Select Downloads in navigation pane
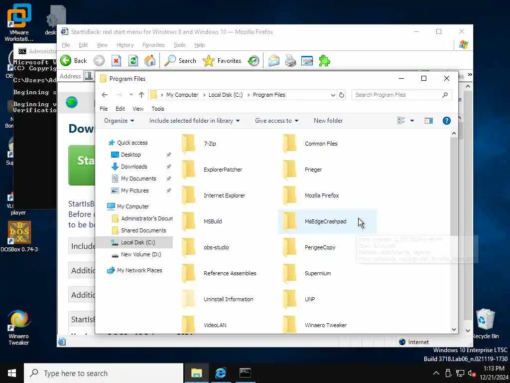The height and width of the screenshot is (383, 510). pos(134,167)
